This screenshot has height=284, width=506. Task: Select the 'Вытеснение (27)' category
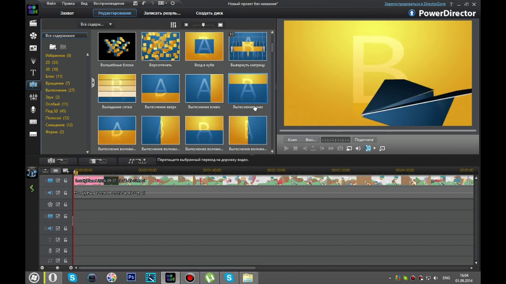coord(60,90)
